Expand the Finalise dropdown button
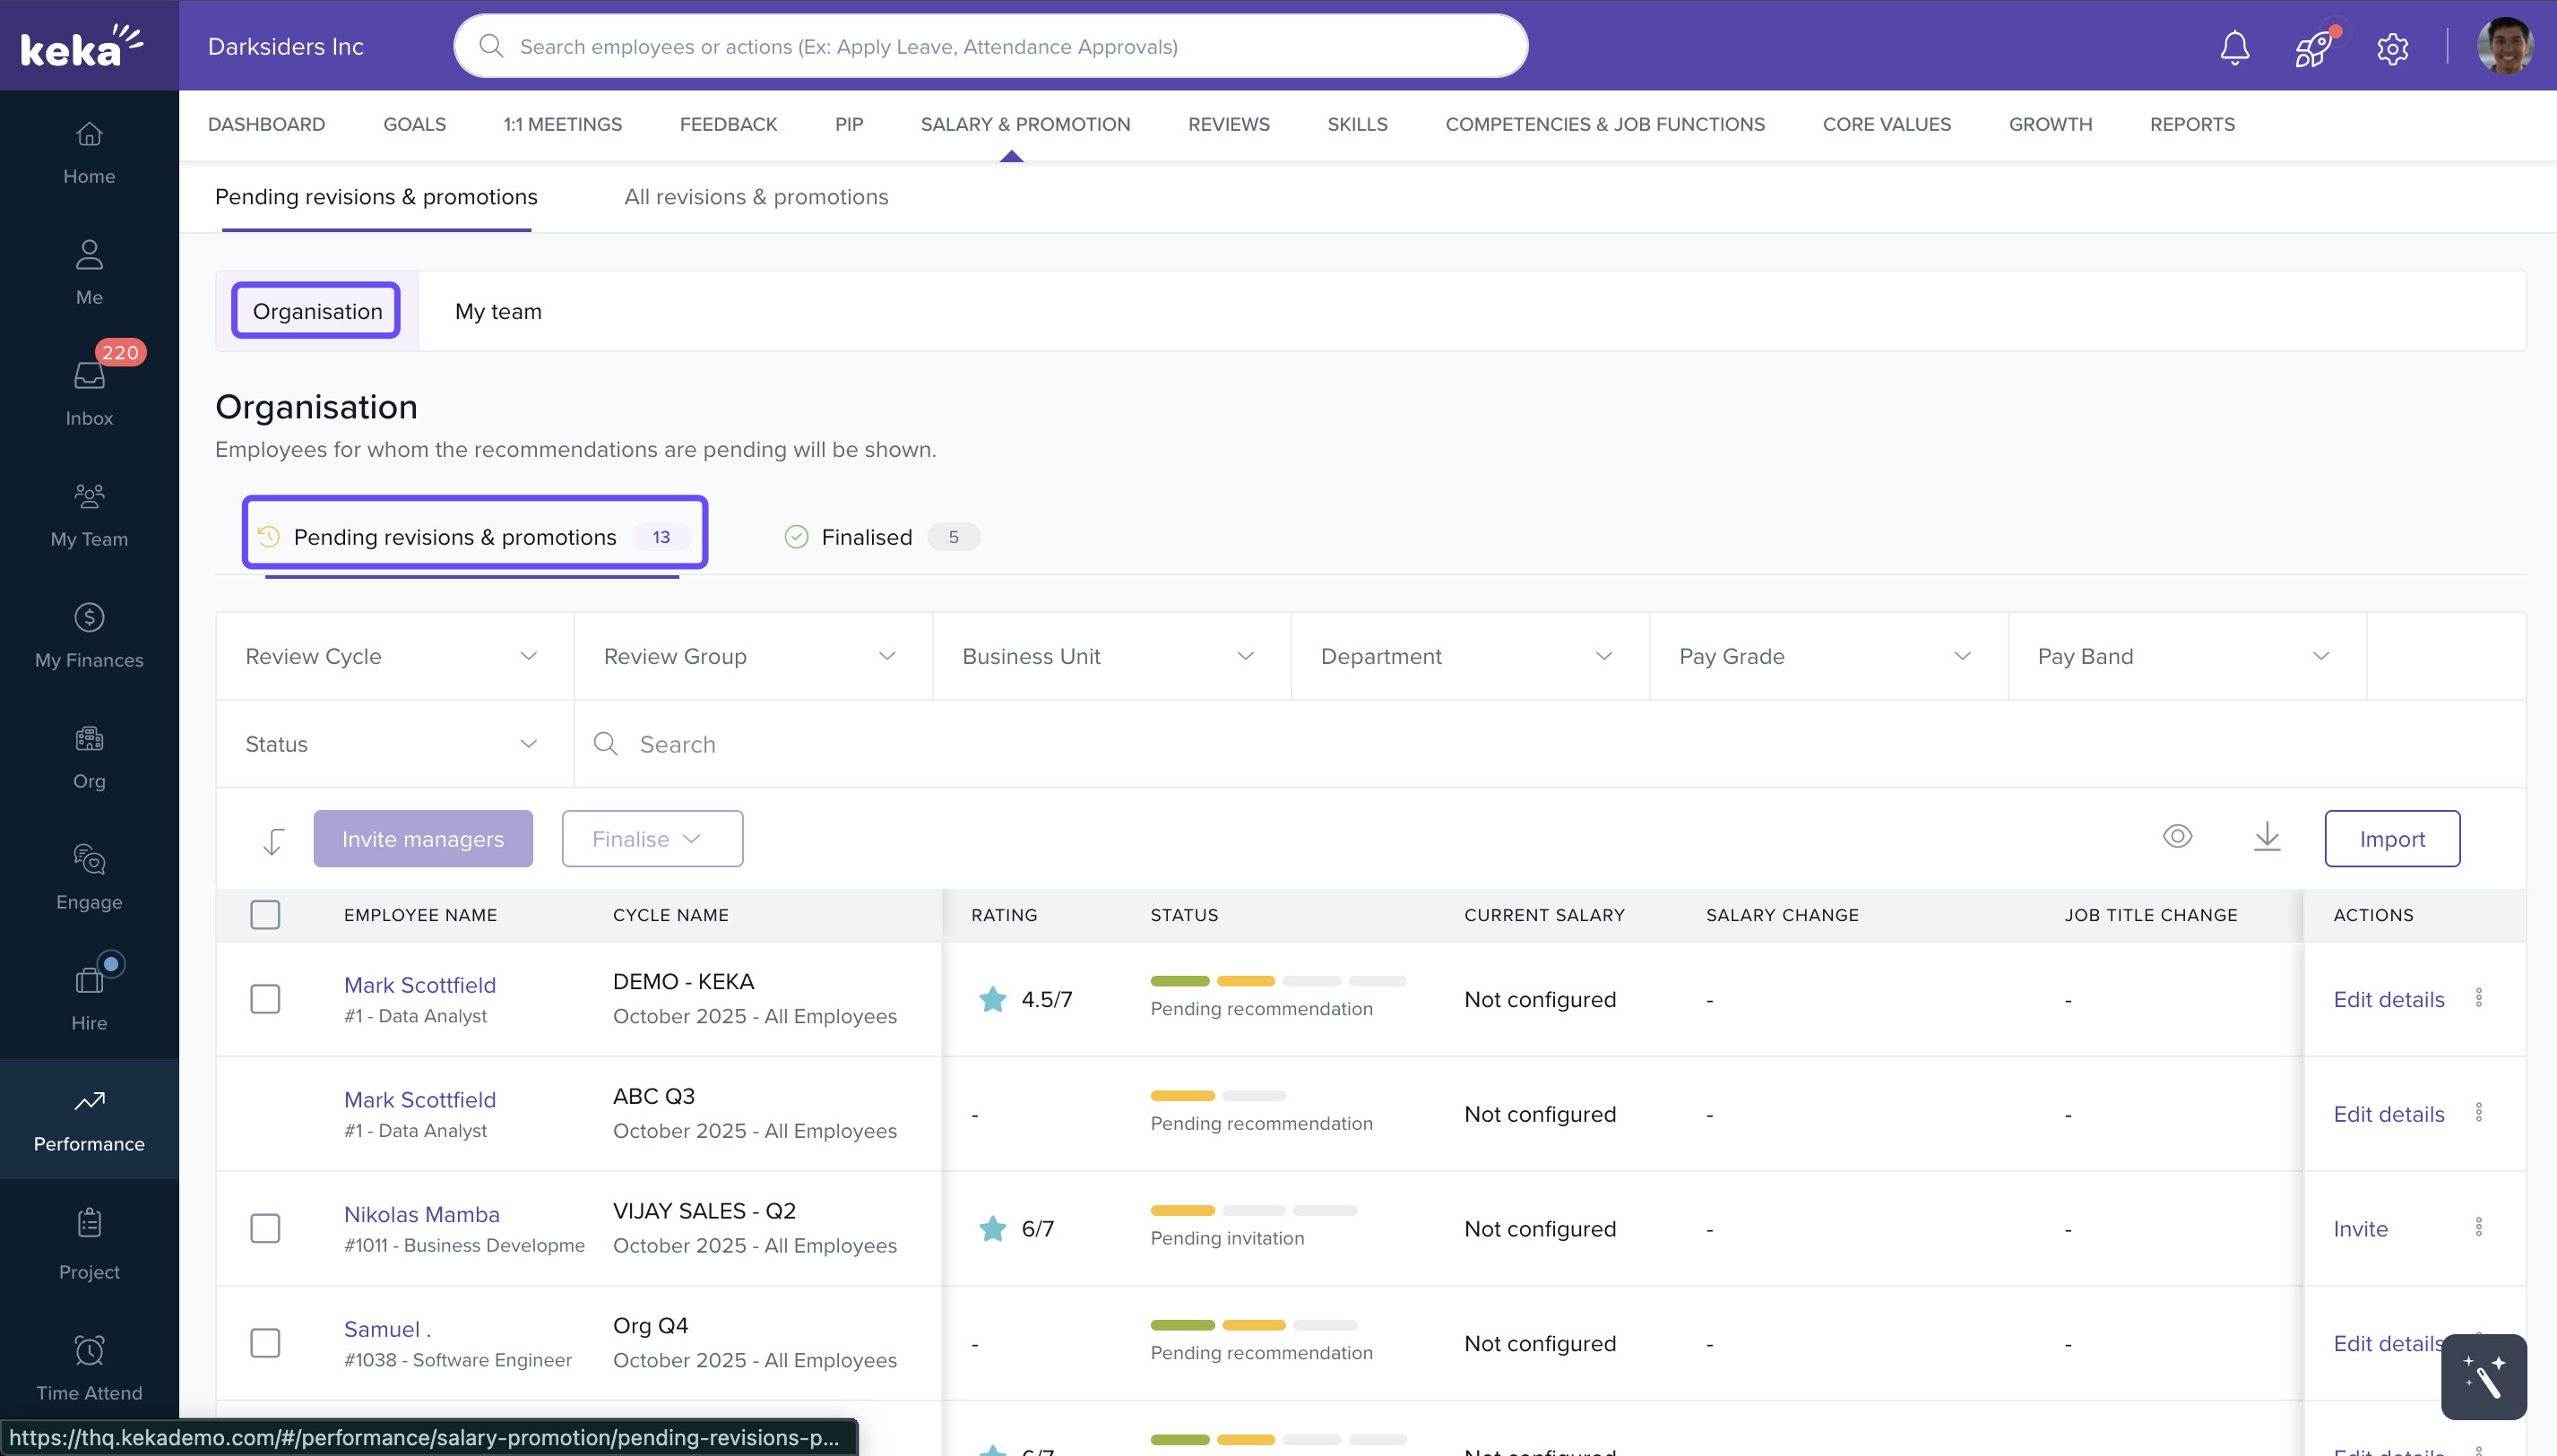This screenshot has width=2557, height=1456. tap(652, 838)
